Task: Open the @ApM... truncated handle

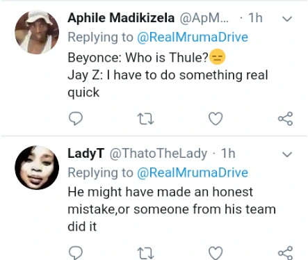Action: coord(204,18)
